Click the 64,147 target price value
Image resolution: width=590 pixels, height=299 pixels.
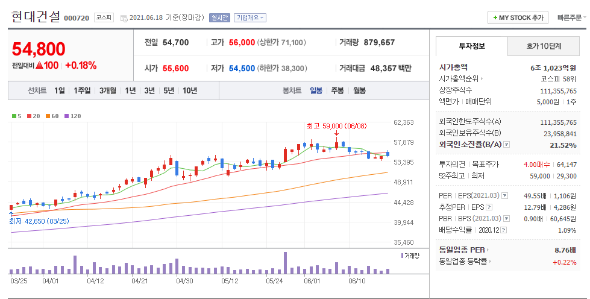(x=566, y=165)
